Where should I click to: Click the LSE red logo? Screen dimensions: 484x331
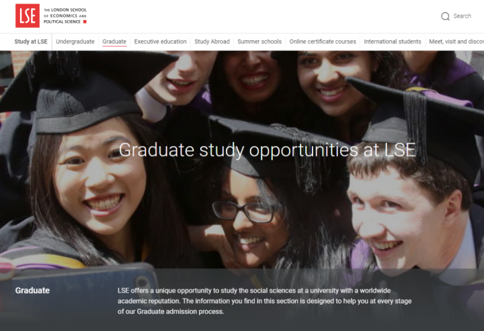click(x=28, y=15)
